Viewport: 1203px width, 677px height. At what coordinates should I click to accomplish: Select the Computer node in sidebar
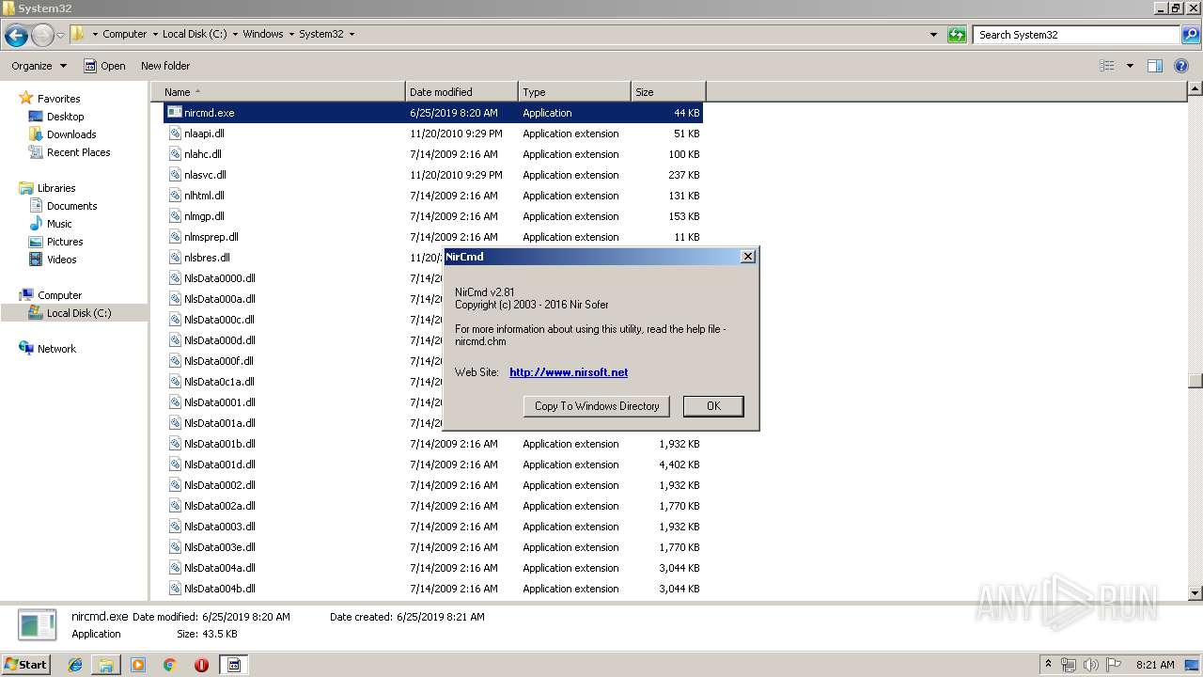[x=59, y=295]
